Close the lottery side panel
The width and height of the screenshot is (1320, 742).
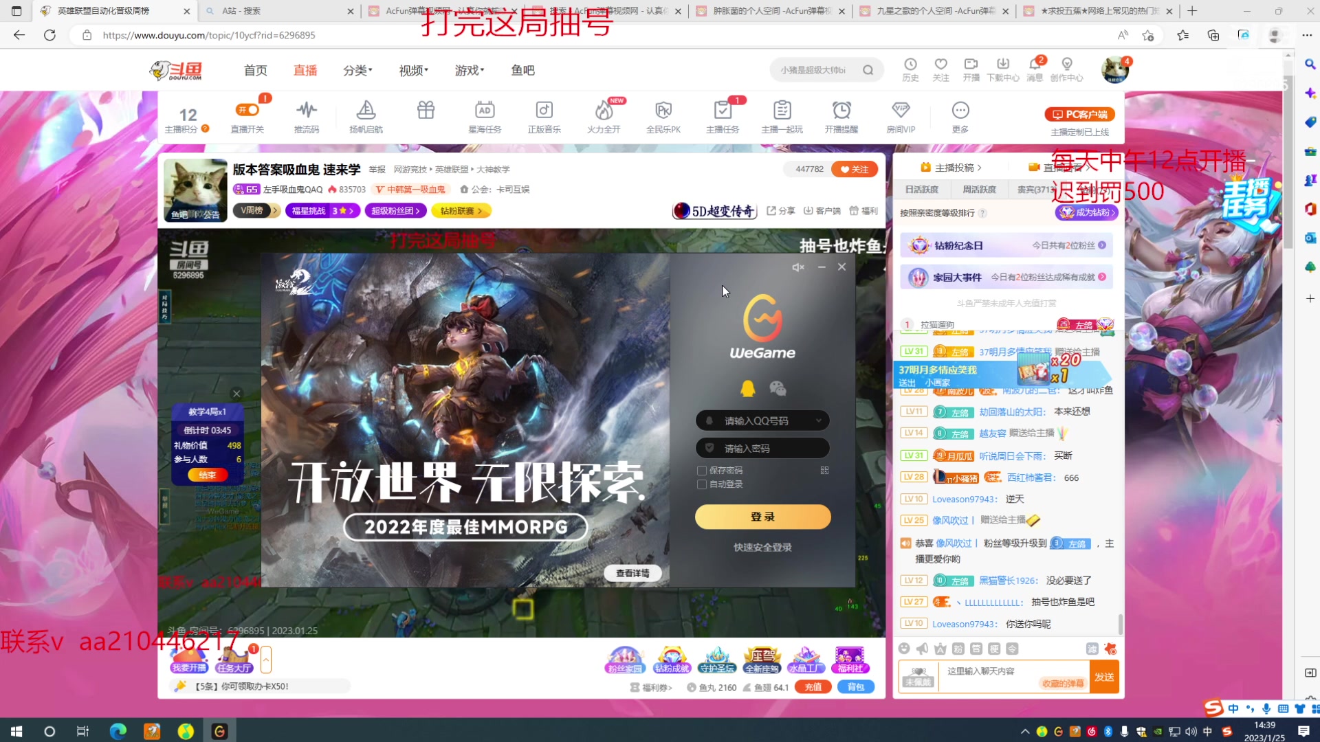[236, 394]
